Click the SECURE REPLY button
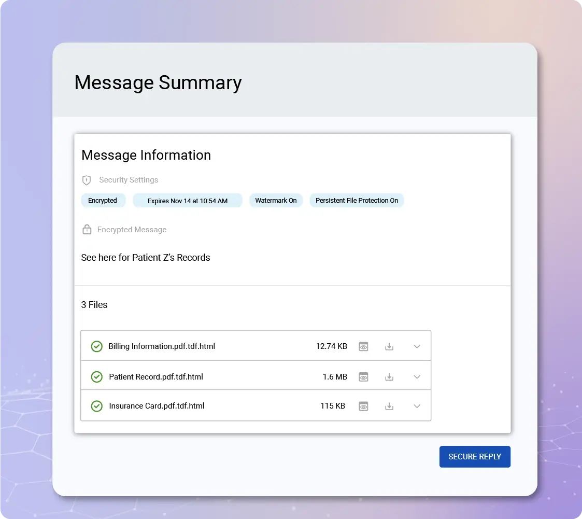Image resolution: width=582 pixels, height=519 pixels. pos(475,457)
